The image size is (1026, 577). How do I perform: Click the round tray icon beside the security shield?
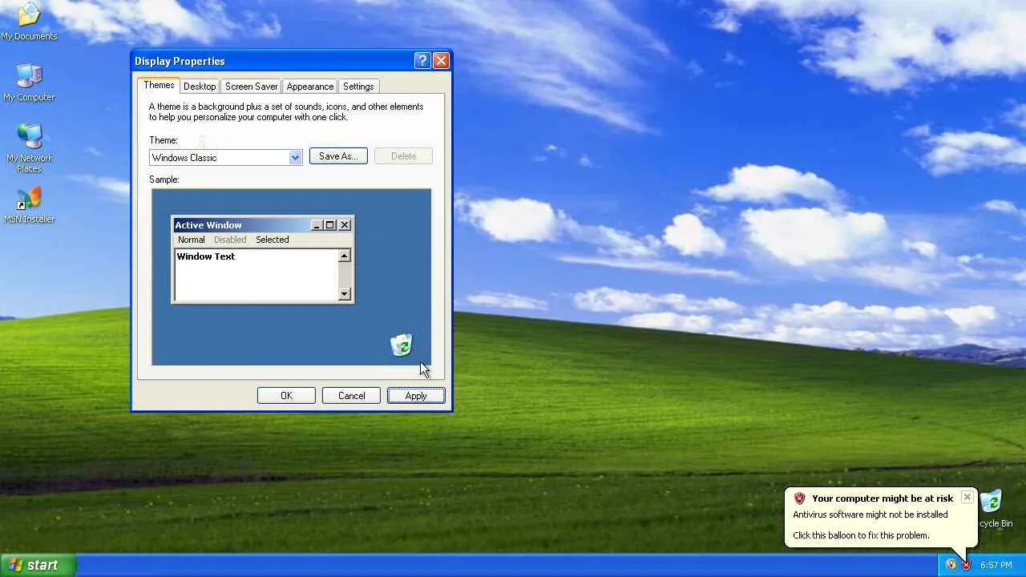tap(951, 564)
